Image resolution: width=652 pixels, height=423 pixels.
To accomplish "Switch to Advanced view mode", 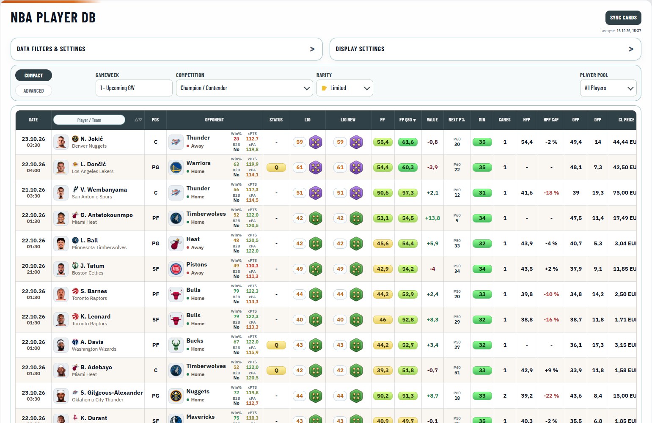I will [33, 91].
